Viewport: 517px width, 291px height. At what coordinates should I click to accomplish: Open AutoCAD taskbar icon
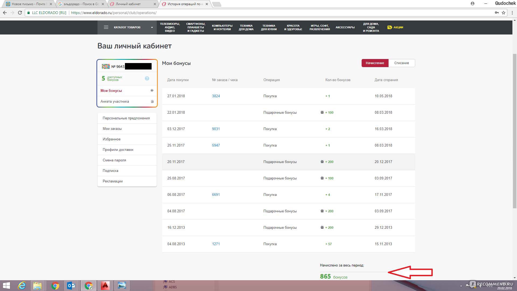[105, 286]
